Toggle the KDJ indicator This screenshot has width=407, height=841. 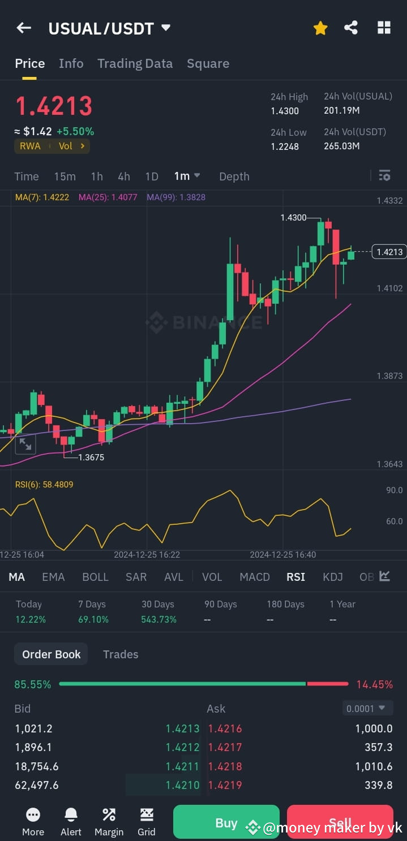click(333, 577)
